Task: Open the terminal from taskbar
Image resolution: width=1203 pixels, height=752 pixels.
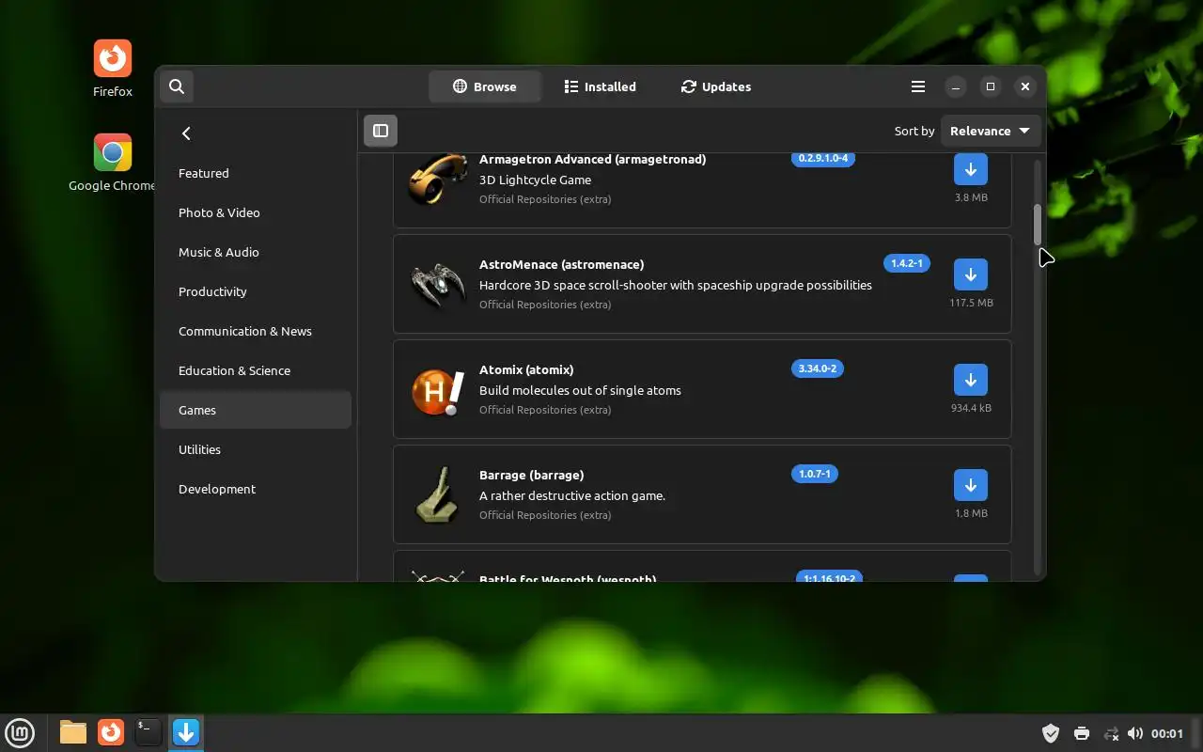Action: (148, 732)
